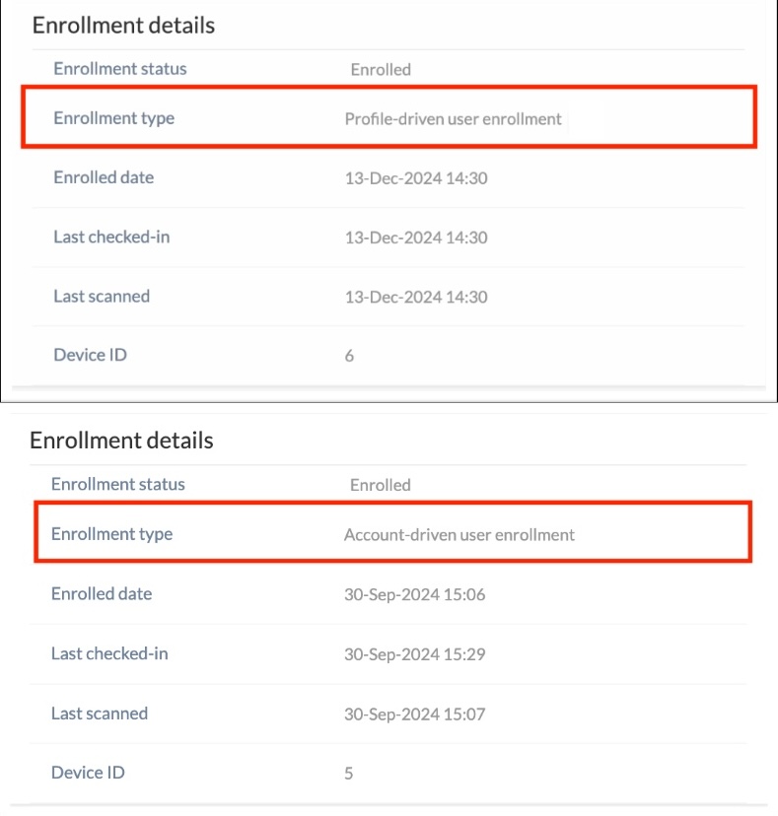Click last scanned value 30-Sep-2024 15:07

tap(414, 714)
